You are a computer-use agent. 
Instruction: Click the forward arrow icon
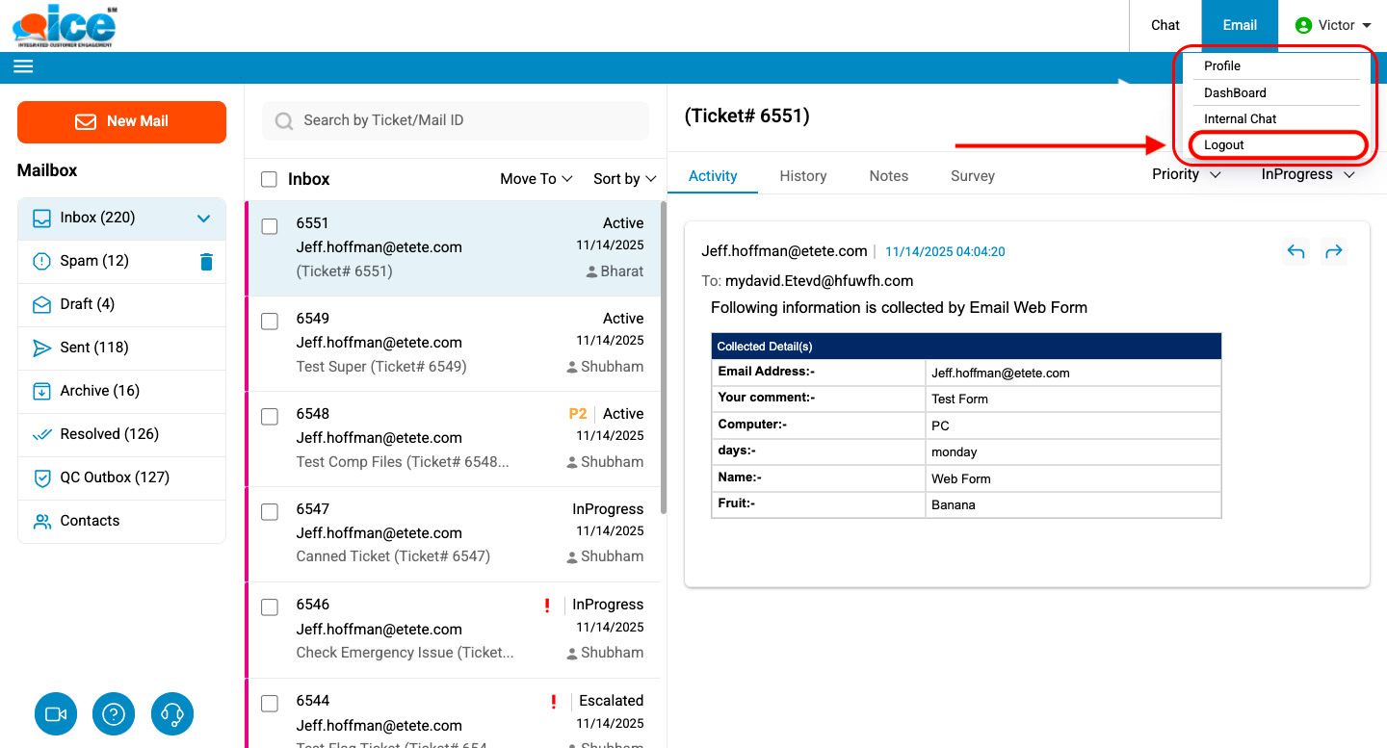click(1333, 252)
